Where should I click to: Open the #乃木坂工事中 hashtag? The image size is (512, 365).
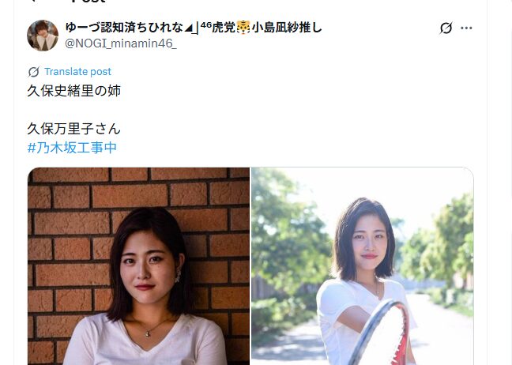tap(72, 148)
